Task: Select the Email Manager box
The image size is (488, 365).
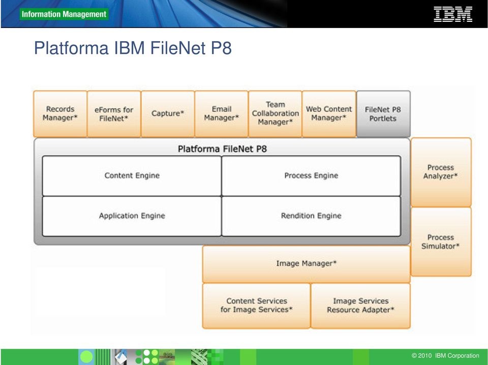Action: (222, 113)
